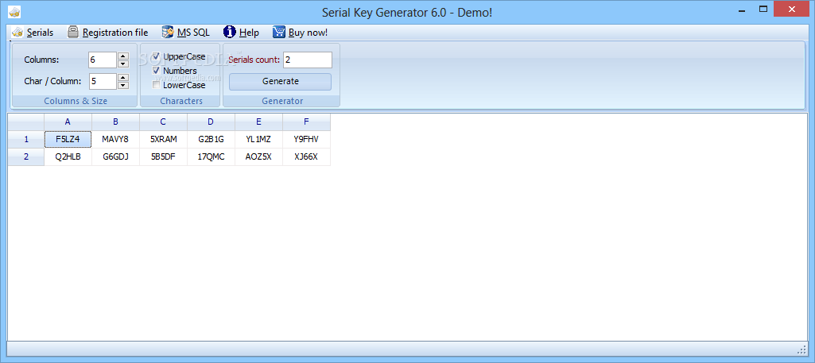Click cell YL1MZ

pyautogui.click(x=259, y=139)
